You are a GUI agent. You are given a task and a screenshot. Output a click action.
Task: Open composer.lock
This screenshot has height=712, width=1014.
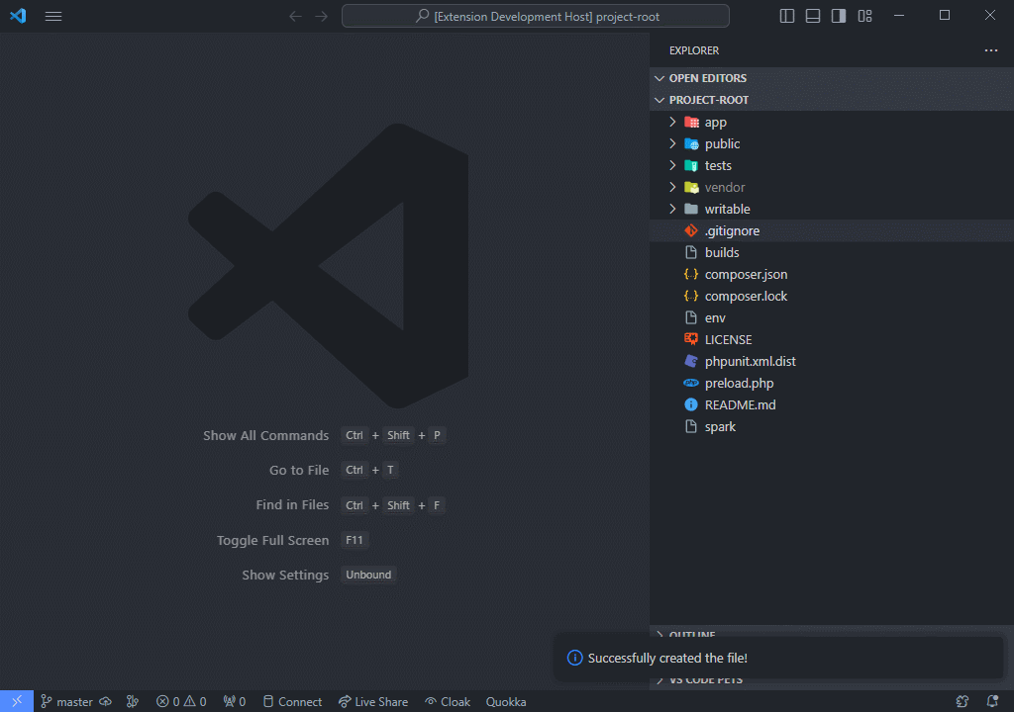pos(832,296)
